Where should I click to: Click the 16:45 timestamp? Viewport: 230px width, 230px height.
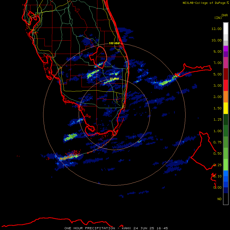tap(162, 228)
